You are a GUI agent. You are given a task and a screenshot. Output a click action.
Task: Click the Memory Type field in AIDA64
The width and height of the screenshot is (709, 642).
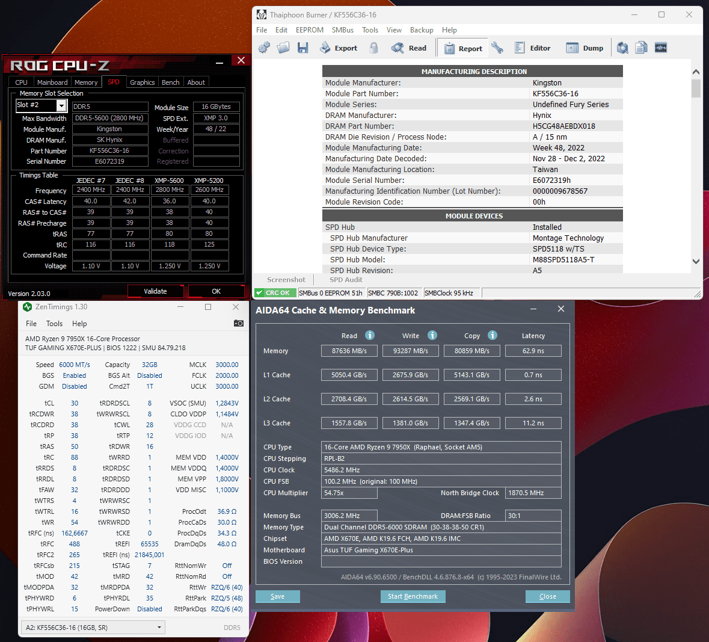click(x=441, y=527)
